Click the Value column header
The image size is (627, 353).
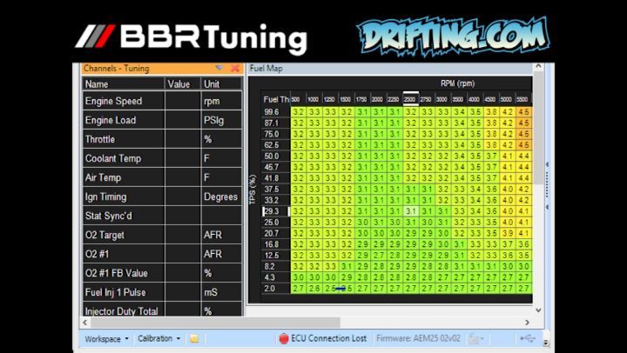coord(181,84)
